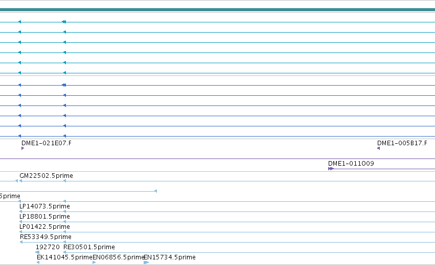Select the purple arrow glyph under DME1-005B17.F
This screenshot has width=435, height=265.
[x=378, y=148]
